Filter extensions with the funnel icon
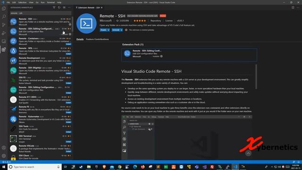This screenshot has height=170, width=302. tap(54, 8)
